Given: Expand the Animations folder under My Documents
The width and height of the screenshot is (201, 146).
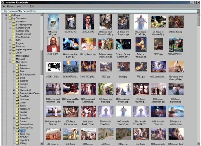Looking at the screenshot, I should [x=10, y=21].
